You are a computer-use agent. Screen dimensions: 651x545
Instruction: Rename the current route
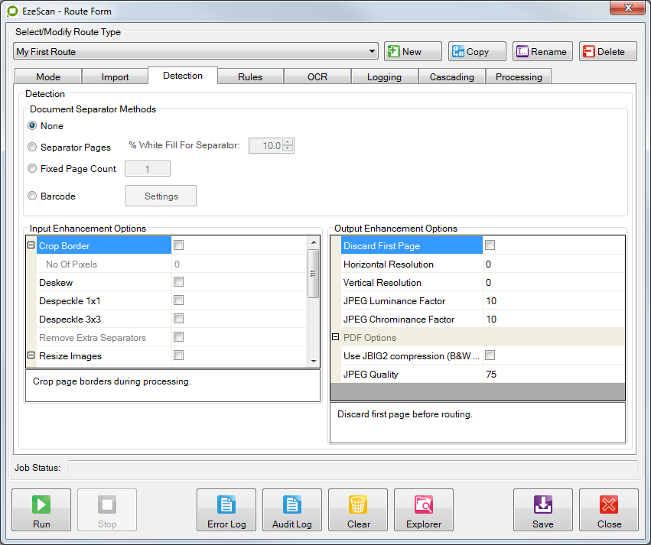(x=542, y=51)
